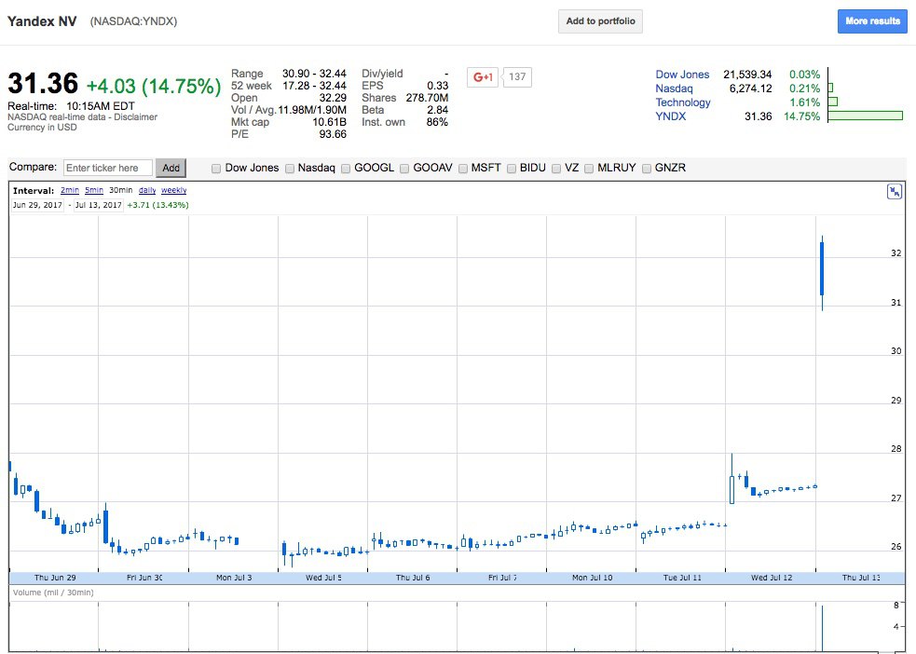
Task: Click the 137 plus-one count bubble
Action: pos(517,77)
